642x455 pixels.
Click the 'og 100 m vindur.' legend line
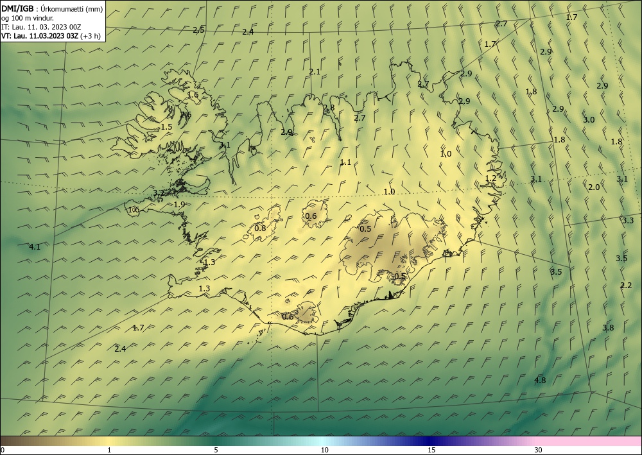(28, 17)
